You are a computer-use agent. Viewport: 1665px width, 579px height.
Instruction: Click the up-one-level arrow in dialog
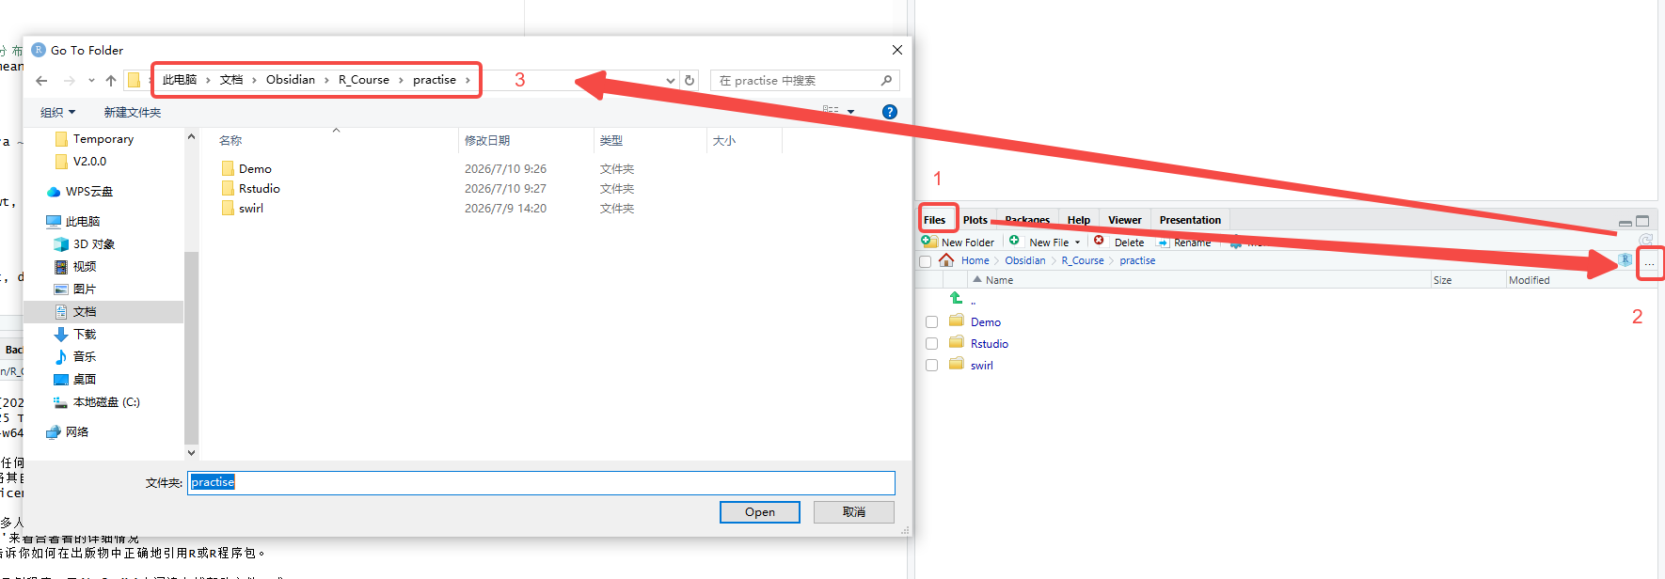(x=111, y=81)
